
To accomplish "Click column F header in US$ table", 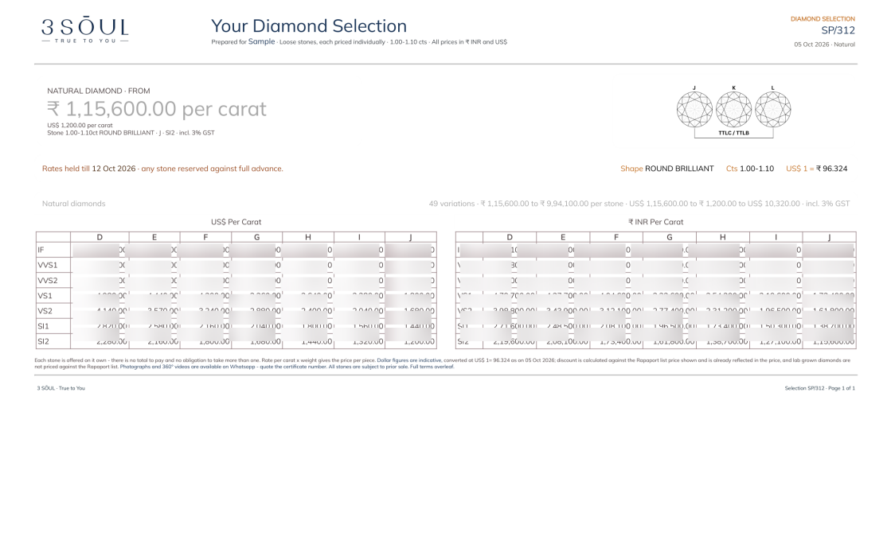I will 205,237.
